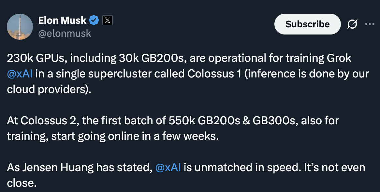Open the three-dot more options menu
The height and width of the screenshot is (192, 380).
tap(370, 24)
